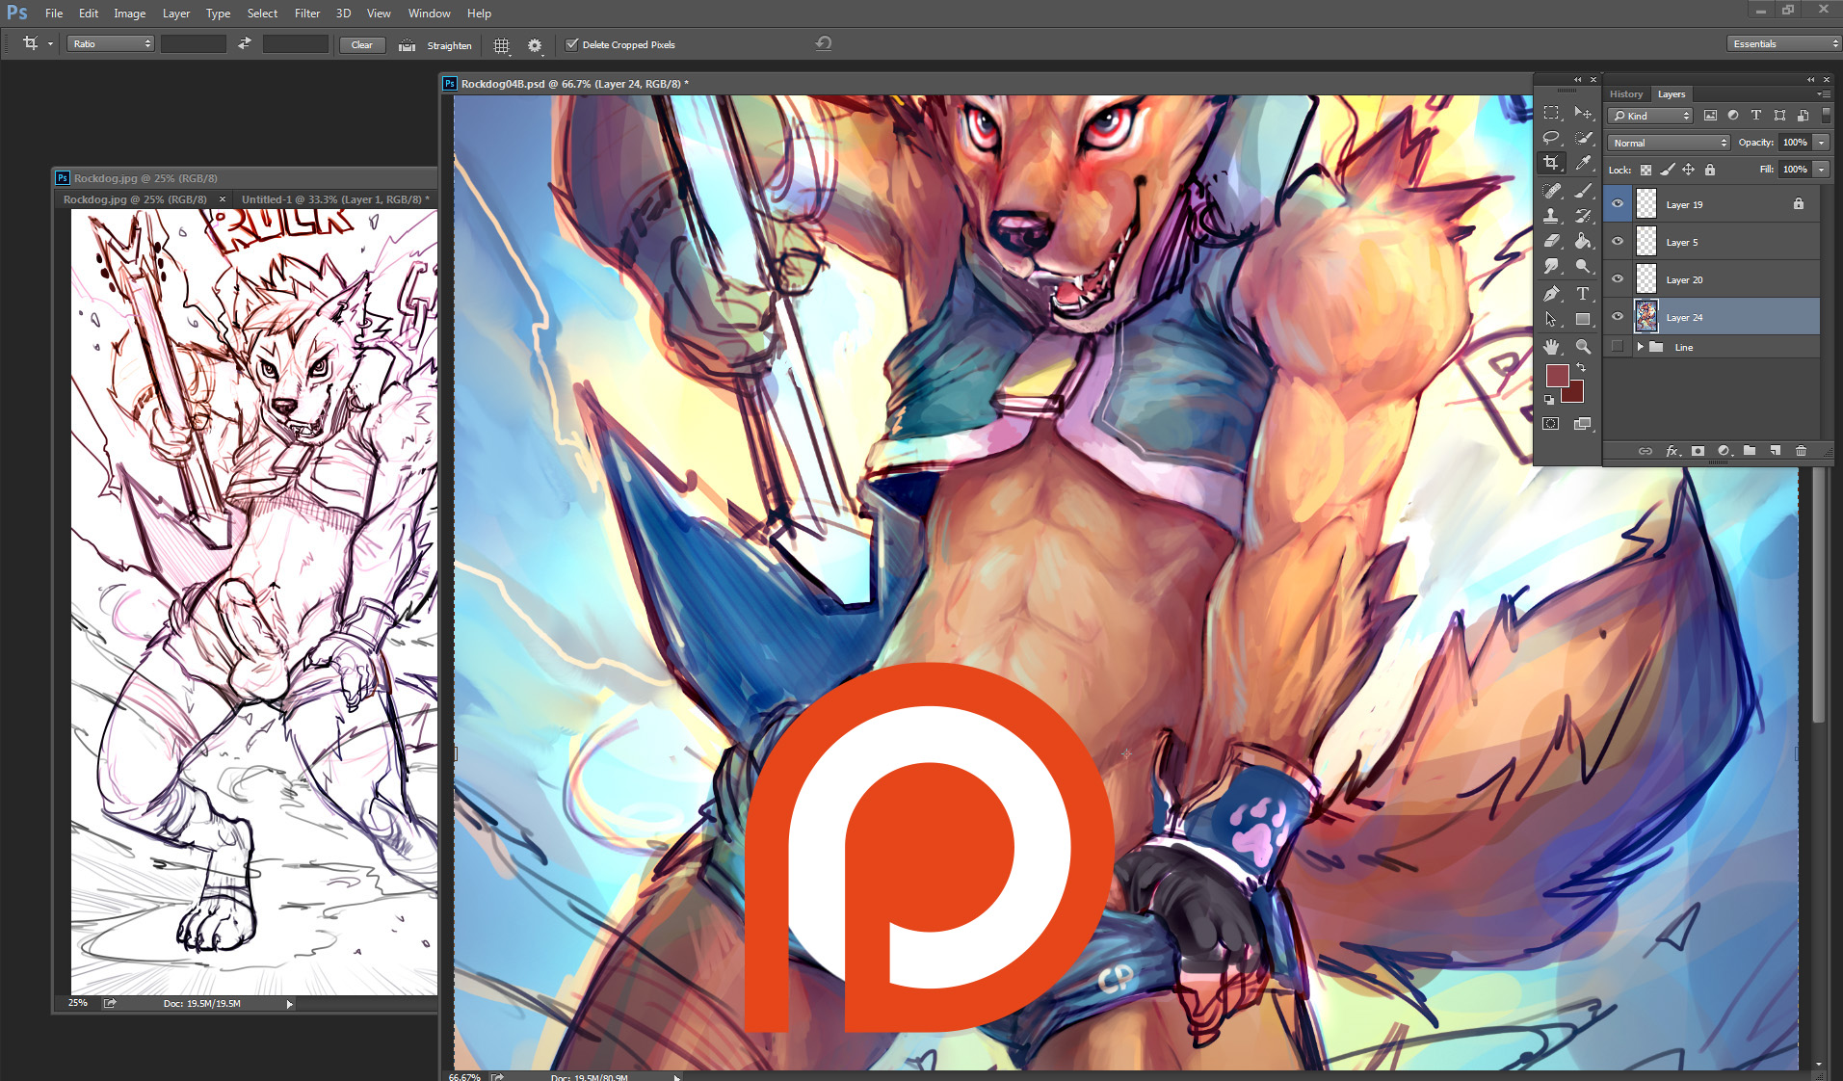Image resolution: width=1843 pixels, height=1081 pixels.
Task: Create a new layer
Action: (1775, 451)
